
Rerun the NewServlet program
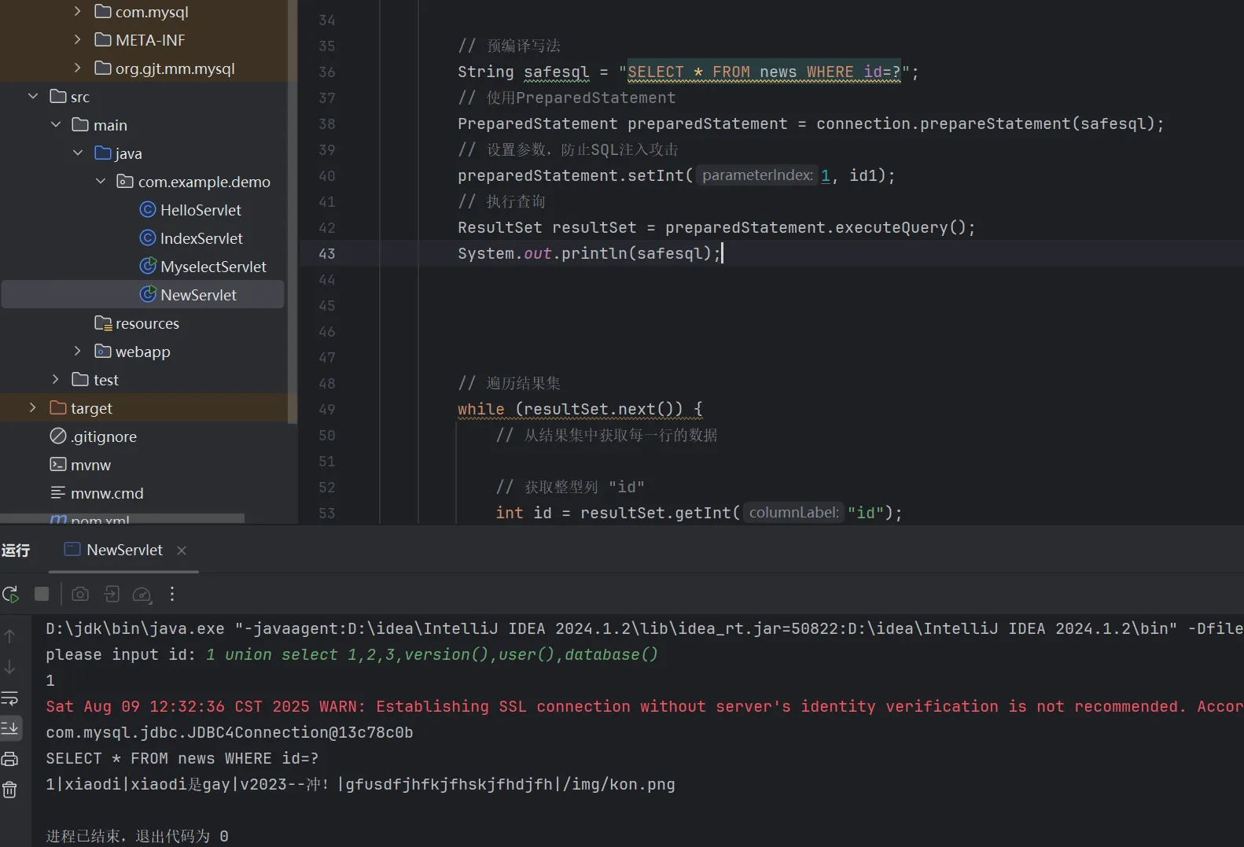tap(11, 595)
